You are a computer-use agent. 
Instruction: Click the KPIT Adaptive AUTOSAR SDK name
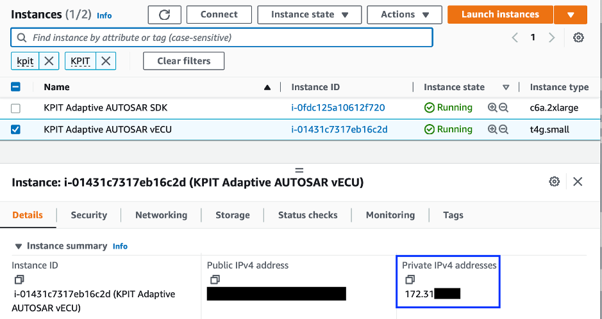106,107
